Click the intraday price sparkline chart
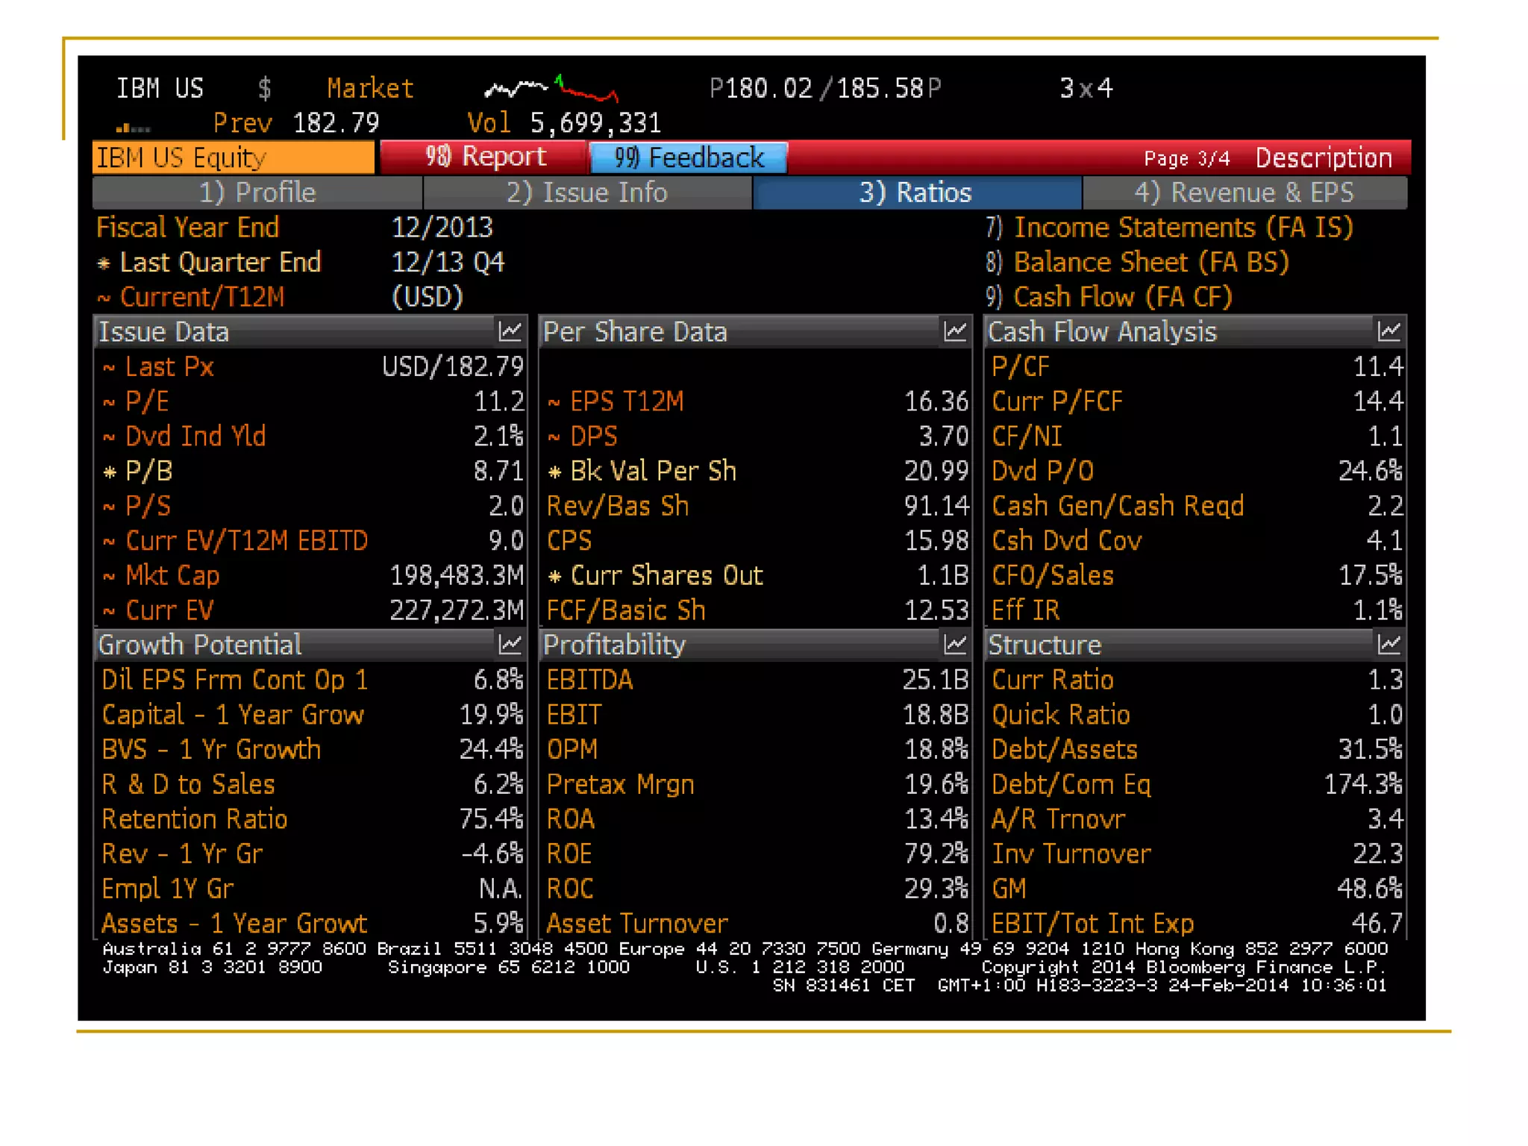Image resolution: width=1528 pixels, height=1146 pixels. click(551, 89)
